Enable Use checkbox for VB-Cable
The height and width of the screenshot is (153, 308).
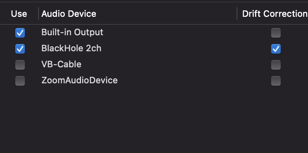[20, 65]
